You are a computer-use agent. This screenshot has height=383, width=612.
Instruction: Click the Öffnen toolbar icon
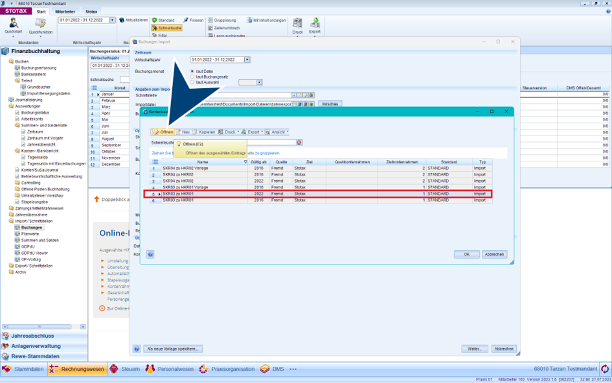[156, 132]
